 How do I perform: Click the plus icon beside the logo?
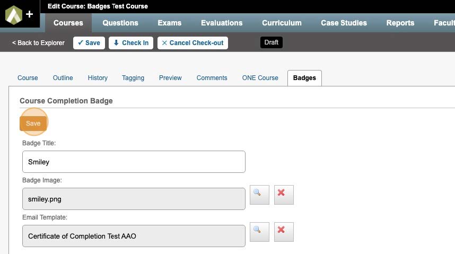(x=29, y=14)
